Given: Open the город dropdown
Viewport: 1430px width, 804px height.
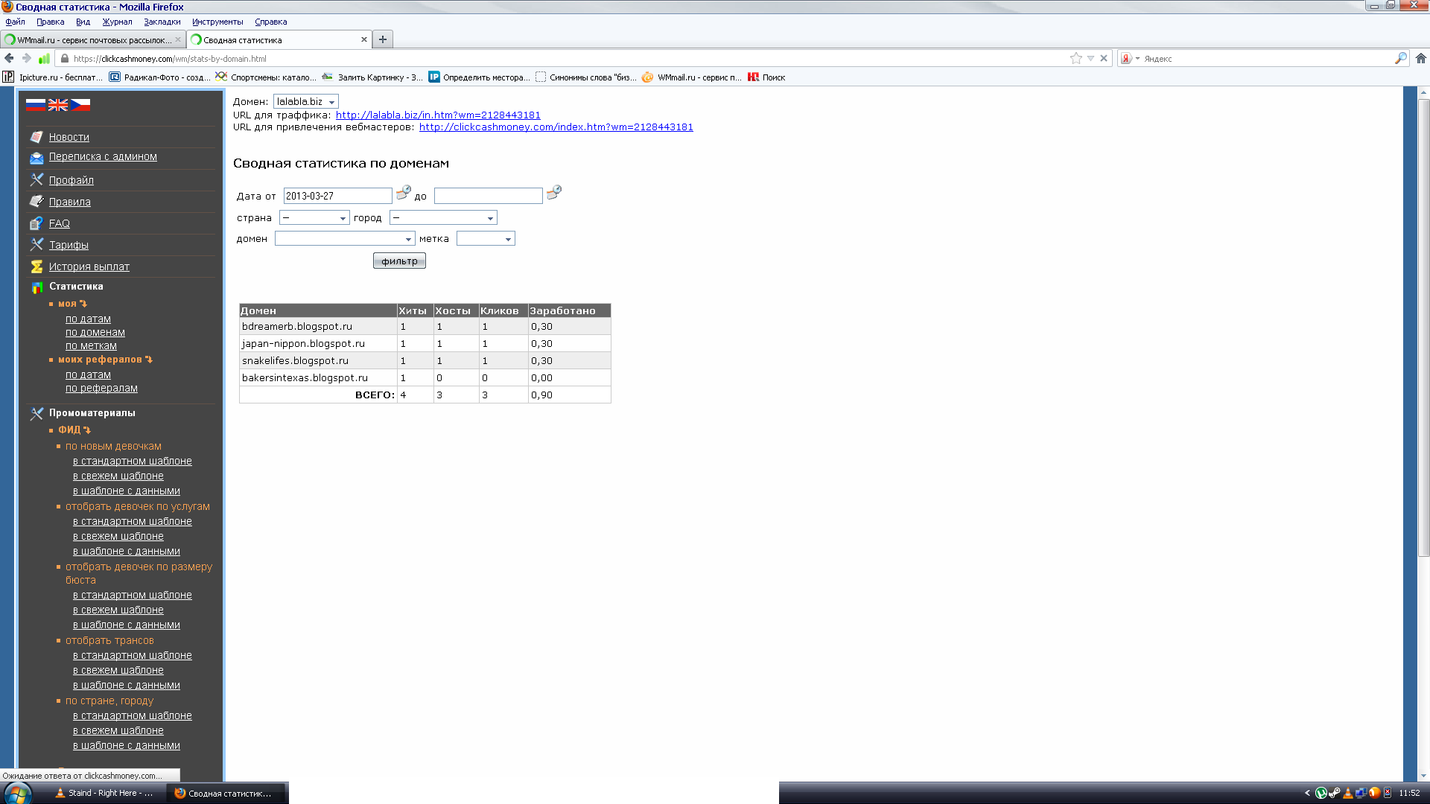Looking at the screenshot, I should (x=443, y=217).
